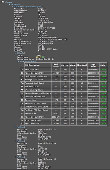Select the Read Error Rate row
This screenshot has width=110, height=170.
64,69
